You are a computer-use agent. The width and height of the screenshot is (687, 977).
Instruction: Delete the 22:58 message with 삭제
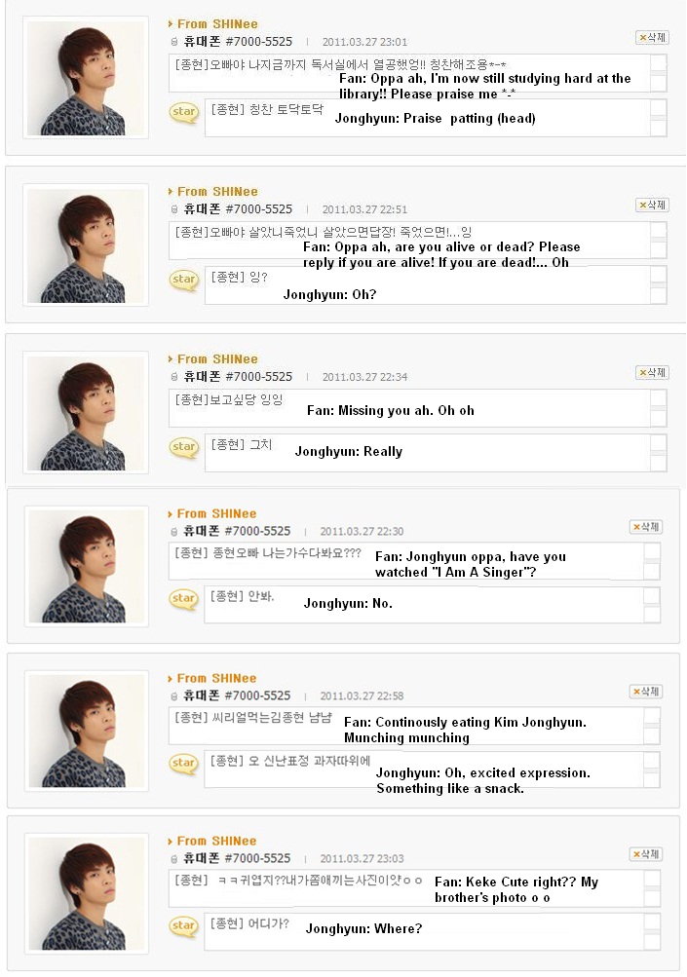pos(646,692)
